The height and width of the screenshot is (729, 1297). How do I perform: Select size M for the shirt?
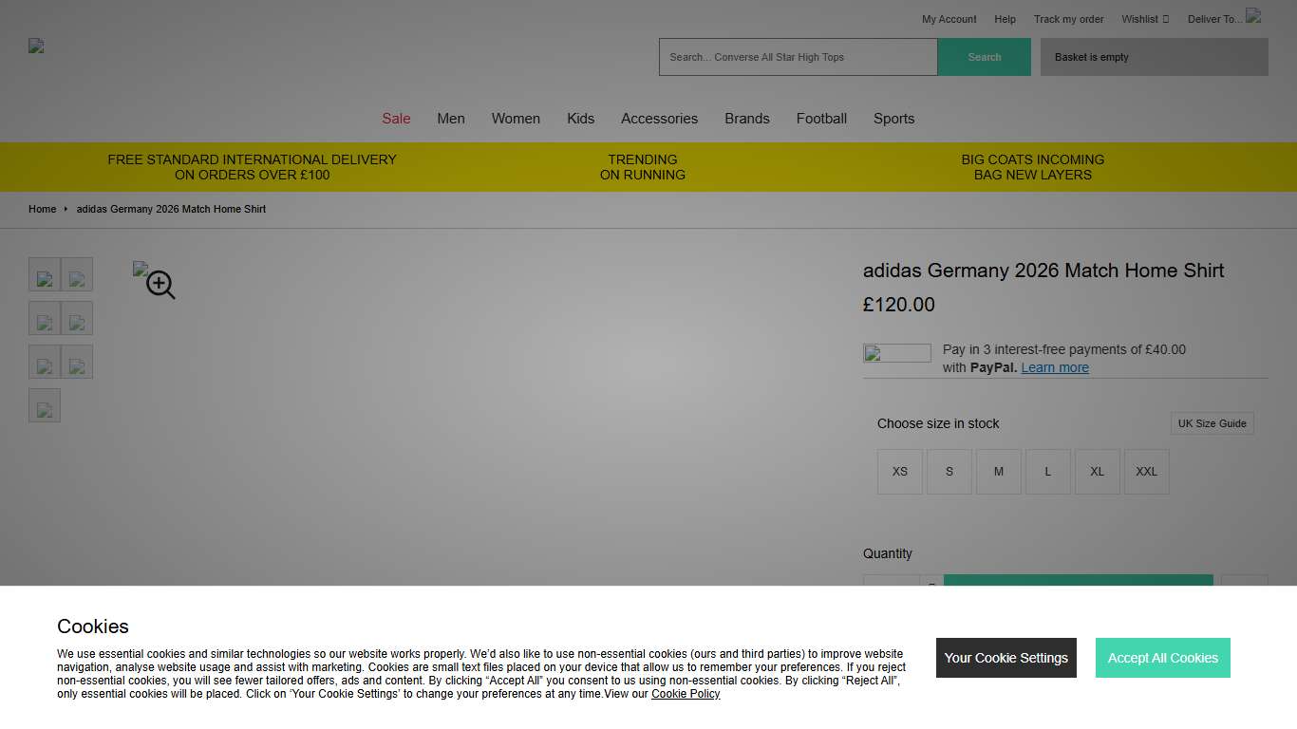tap(998, 472)
